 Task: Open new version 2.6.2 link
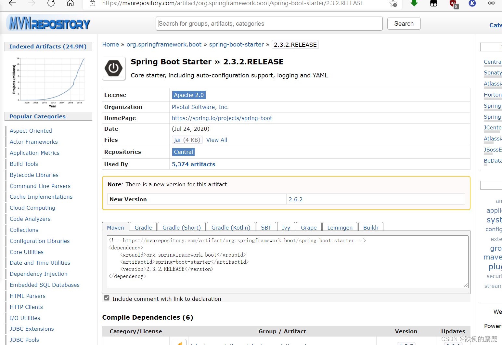point(296,199)
